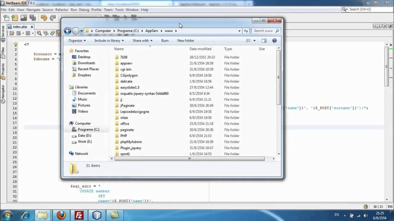394x221 pixels.
Task: Click the editor find selection magnifier icon
Action: click(39, 33)
